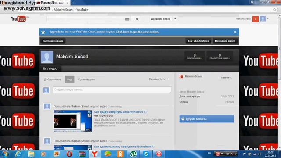Open the 'Как сделать папку невидимой(windows7)' video link
The image size is (281, 158).
pyautogui.click(x=124, y=147)
